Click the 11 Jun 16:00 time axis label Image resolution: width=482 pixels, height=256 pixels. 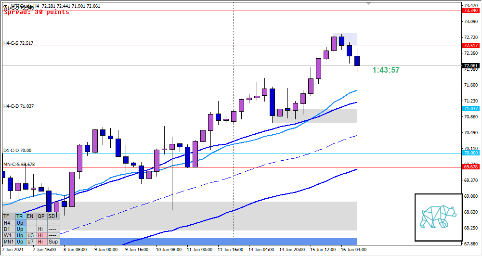tap(230, 250)
